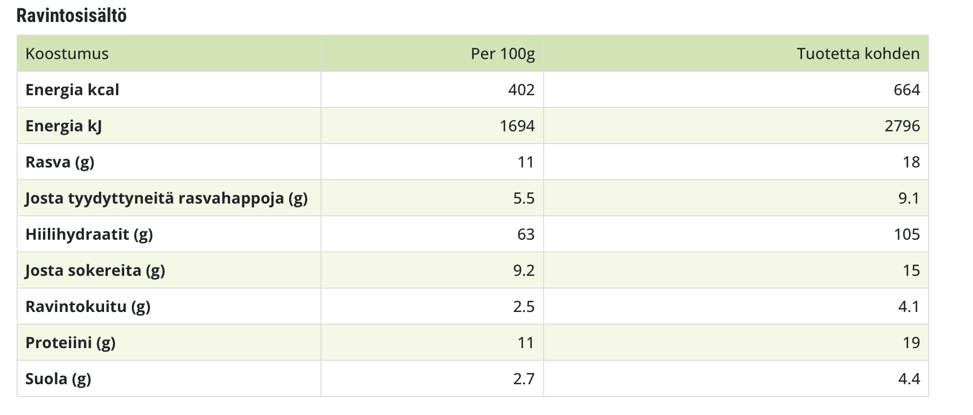Click the 2796 kJ per product value
This screenshot has height=415, width=973.
(902, 126)
